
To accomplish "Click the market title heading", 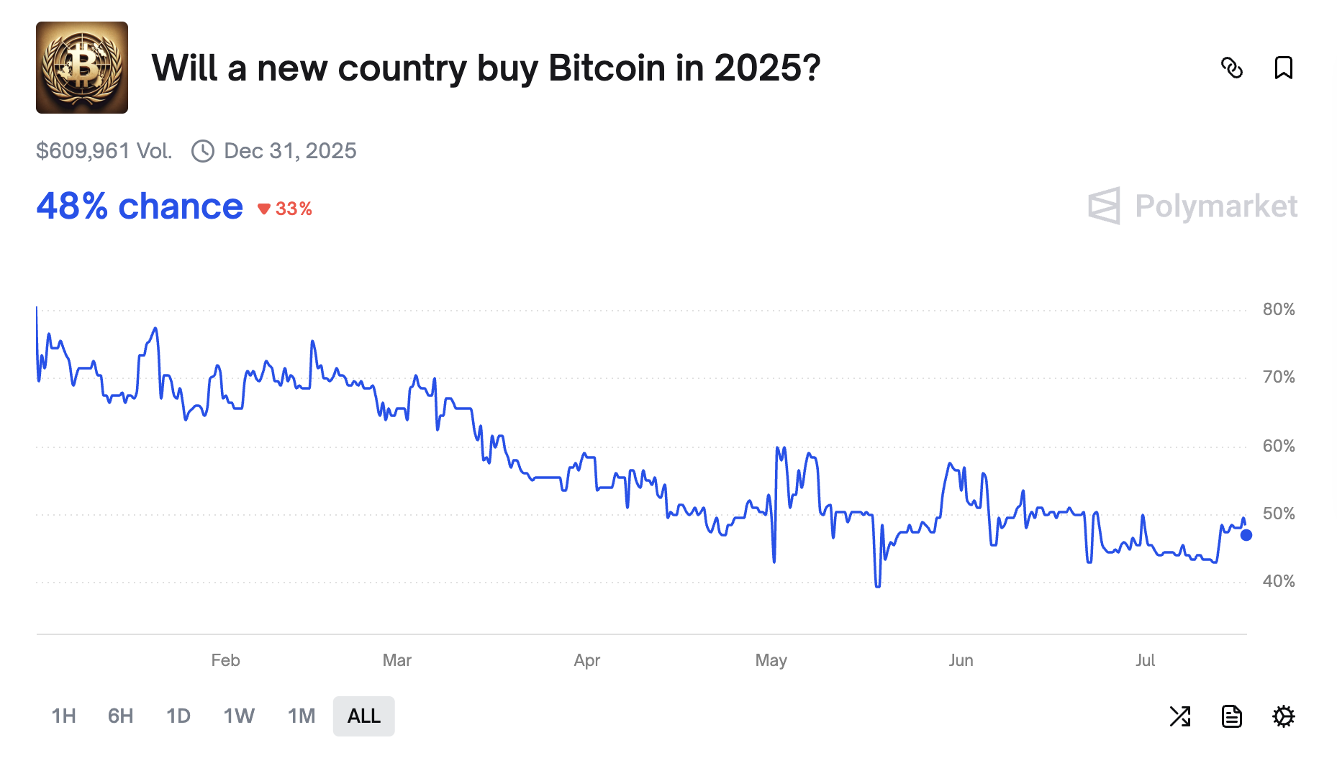I will tap(486, 68).
